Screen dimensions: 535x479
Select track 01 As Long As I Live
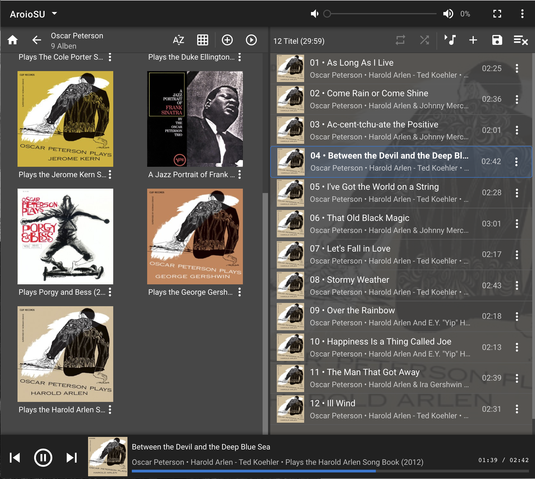click(x=401, y=68)
